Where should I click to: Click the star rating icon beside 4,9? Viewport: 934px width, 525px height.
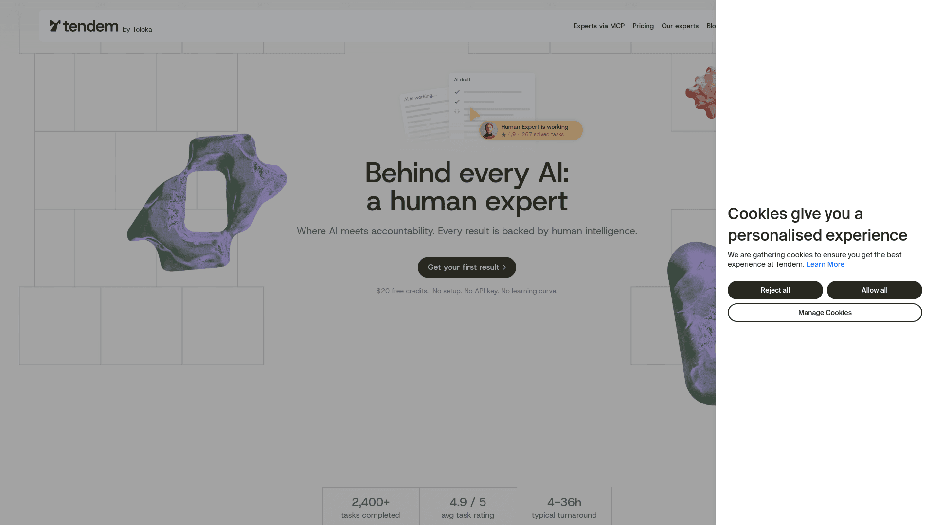click(x=503, y=135)
